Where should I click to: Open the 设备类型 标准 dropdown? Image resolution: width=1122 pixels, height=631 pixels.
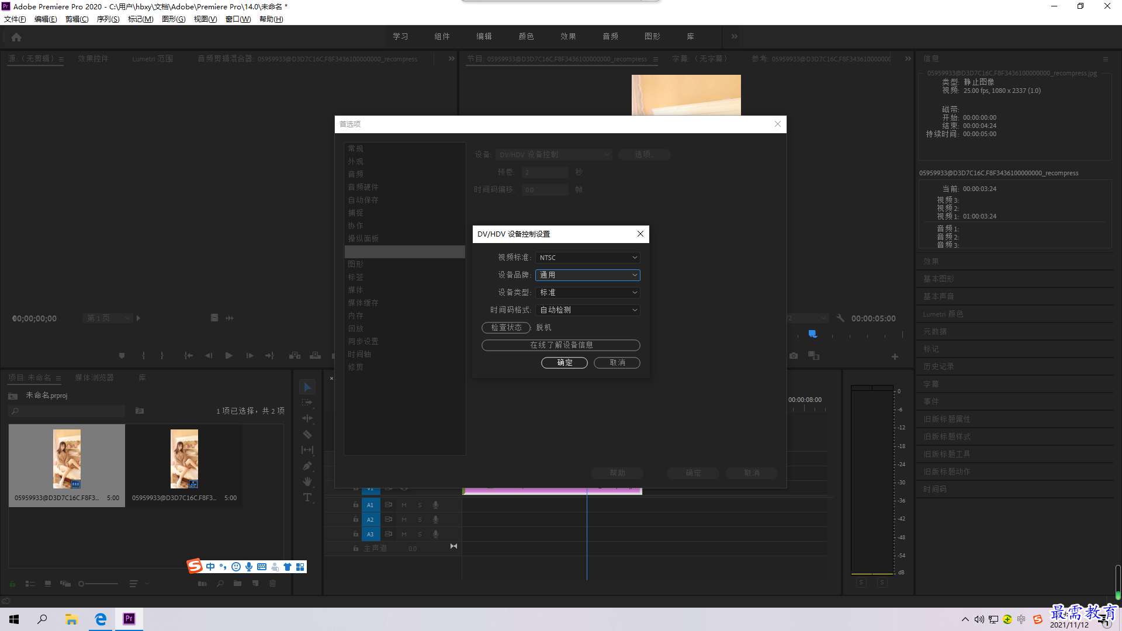coord(587,293)
